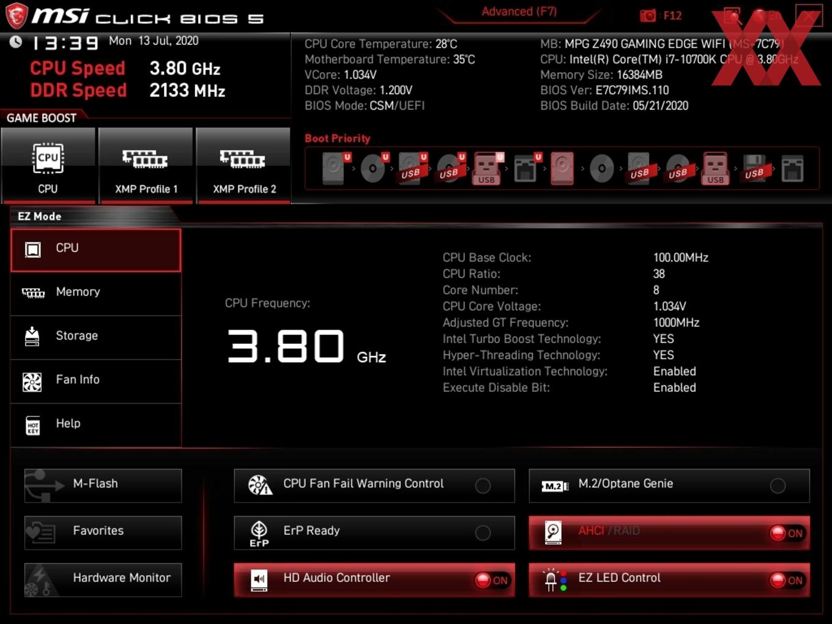Click the MSI dragon shield logo
832x624 pixels.
(16, 15)
